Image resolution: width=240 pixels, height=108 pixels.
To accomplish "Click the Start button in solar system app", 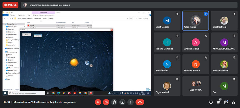I will (27, 35).
